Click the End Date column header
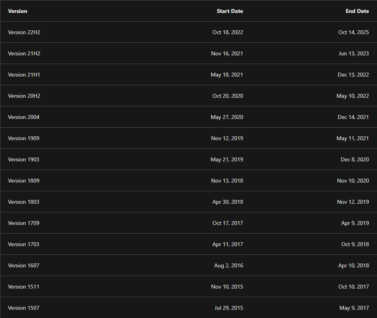This screenshot has width=377, height=318. coord(357,11)
